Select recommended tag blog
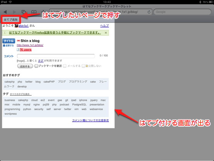This screenshot has height=161, width=214. [x=38, y=82]
